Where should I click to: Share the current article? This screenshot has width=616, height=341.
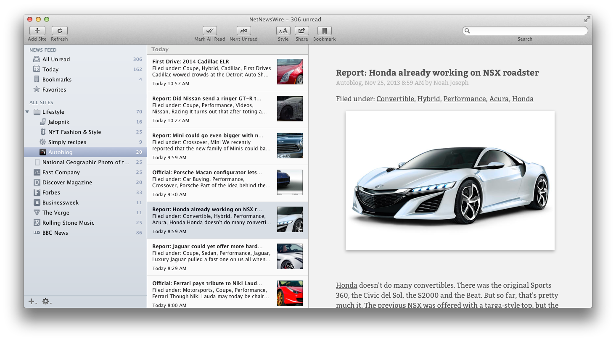pyautogui.click(x=301, y=31)
